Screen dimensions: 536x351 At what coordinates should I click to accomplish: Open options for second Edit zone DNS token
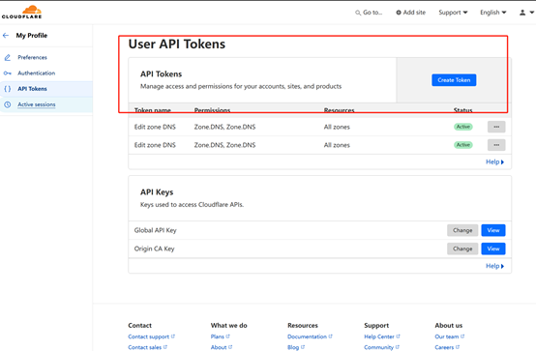point(496,145)
